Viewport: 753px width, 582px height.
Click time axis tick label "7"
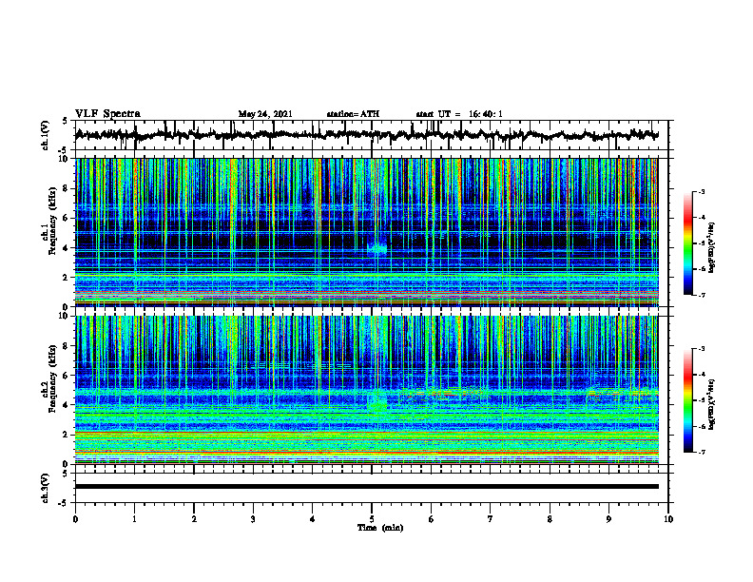491,519
